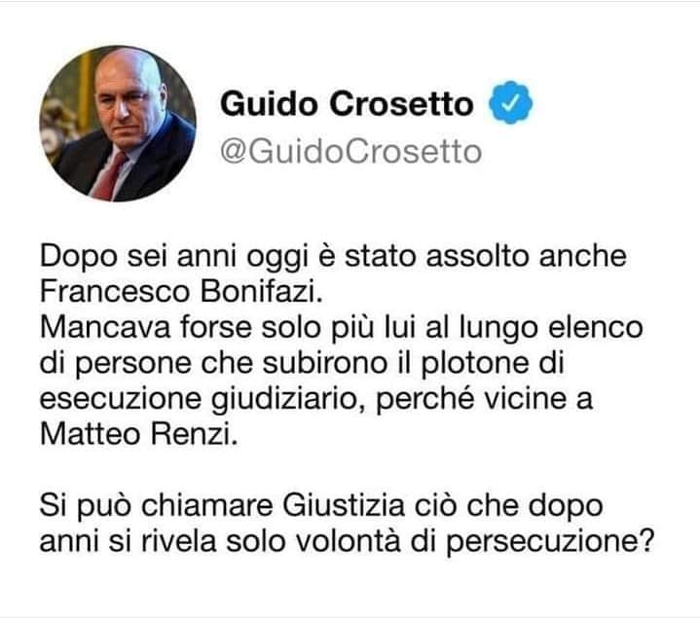The height and width of the screenshot is (618, 700).
Task: Click the blue verified checkmark badge
Action: [x=511, y=103]
